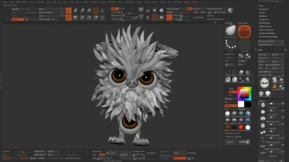Toggle the orange WSize button

(189, 9)
